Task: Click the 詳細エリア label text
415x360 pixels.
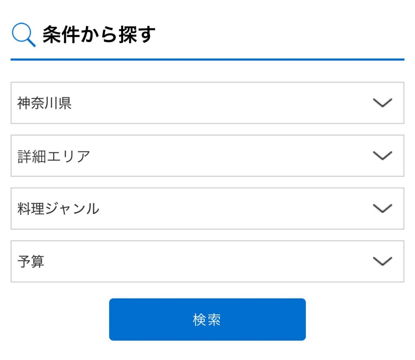Action: 54,156
